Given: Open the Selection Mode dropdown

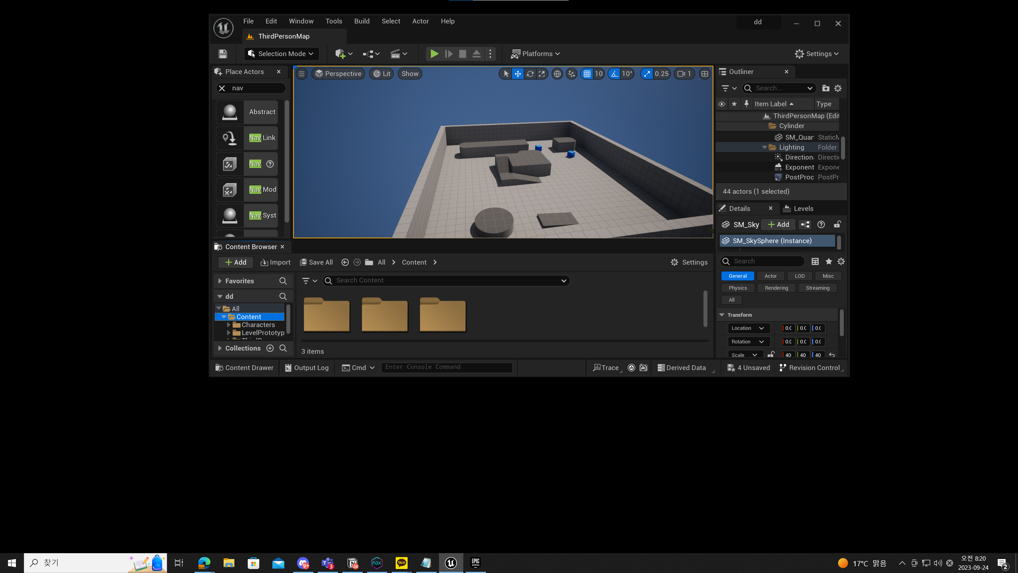Looking at the screenshot, I should pyautogui.click(x=281, y=54).
